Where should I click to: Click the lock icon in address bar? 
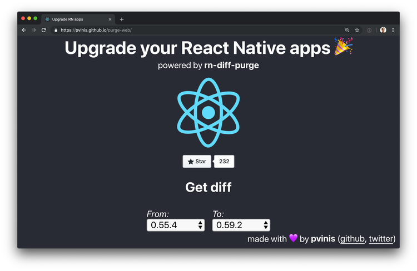(56, 31)
